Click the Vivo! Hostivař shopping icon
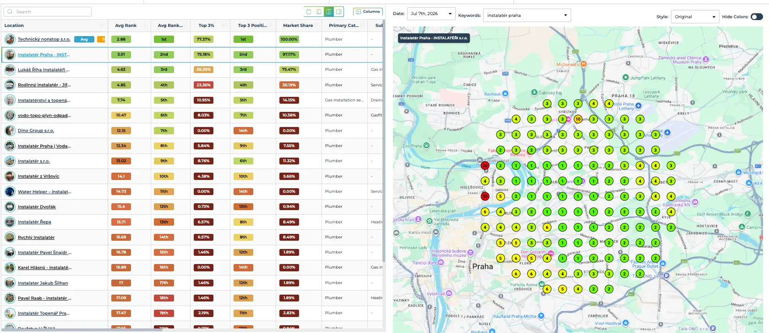This screenshot has width=769, height=333. (x=626, y=323)
